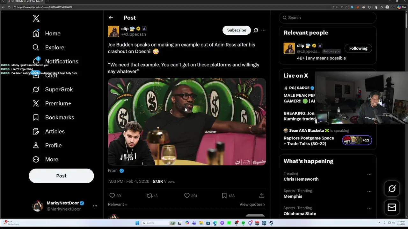408x229 pixels.
Task: Open Microsoft Store from taskbar
Action: pos(208,223)
